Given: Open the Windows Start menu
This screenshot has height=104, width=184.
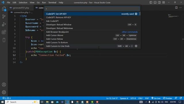Looking at the screenshot, I should click(2, 102).
